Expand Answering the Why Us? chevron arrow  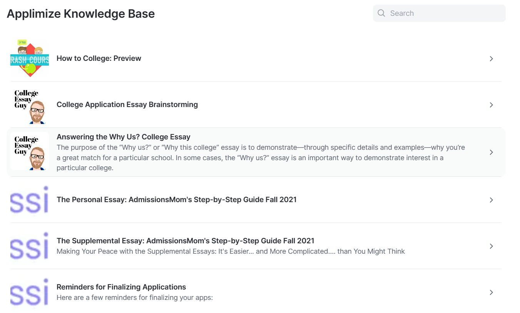(491, 152)
